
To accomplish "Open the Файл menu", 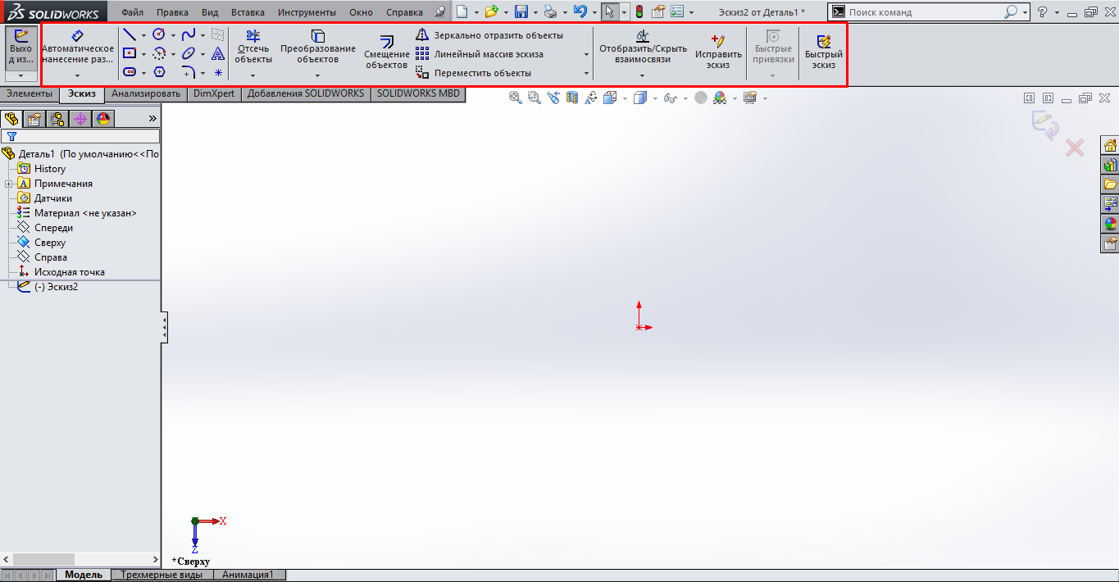I will 132,12.
